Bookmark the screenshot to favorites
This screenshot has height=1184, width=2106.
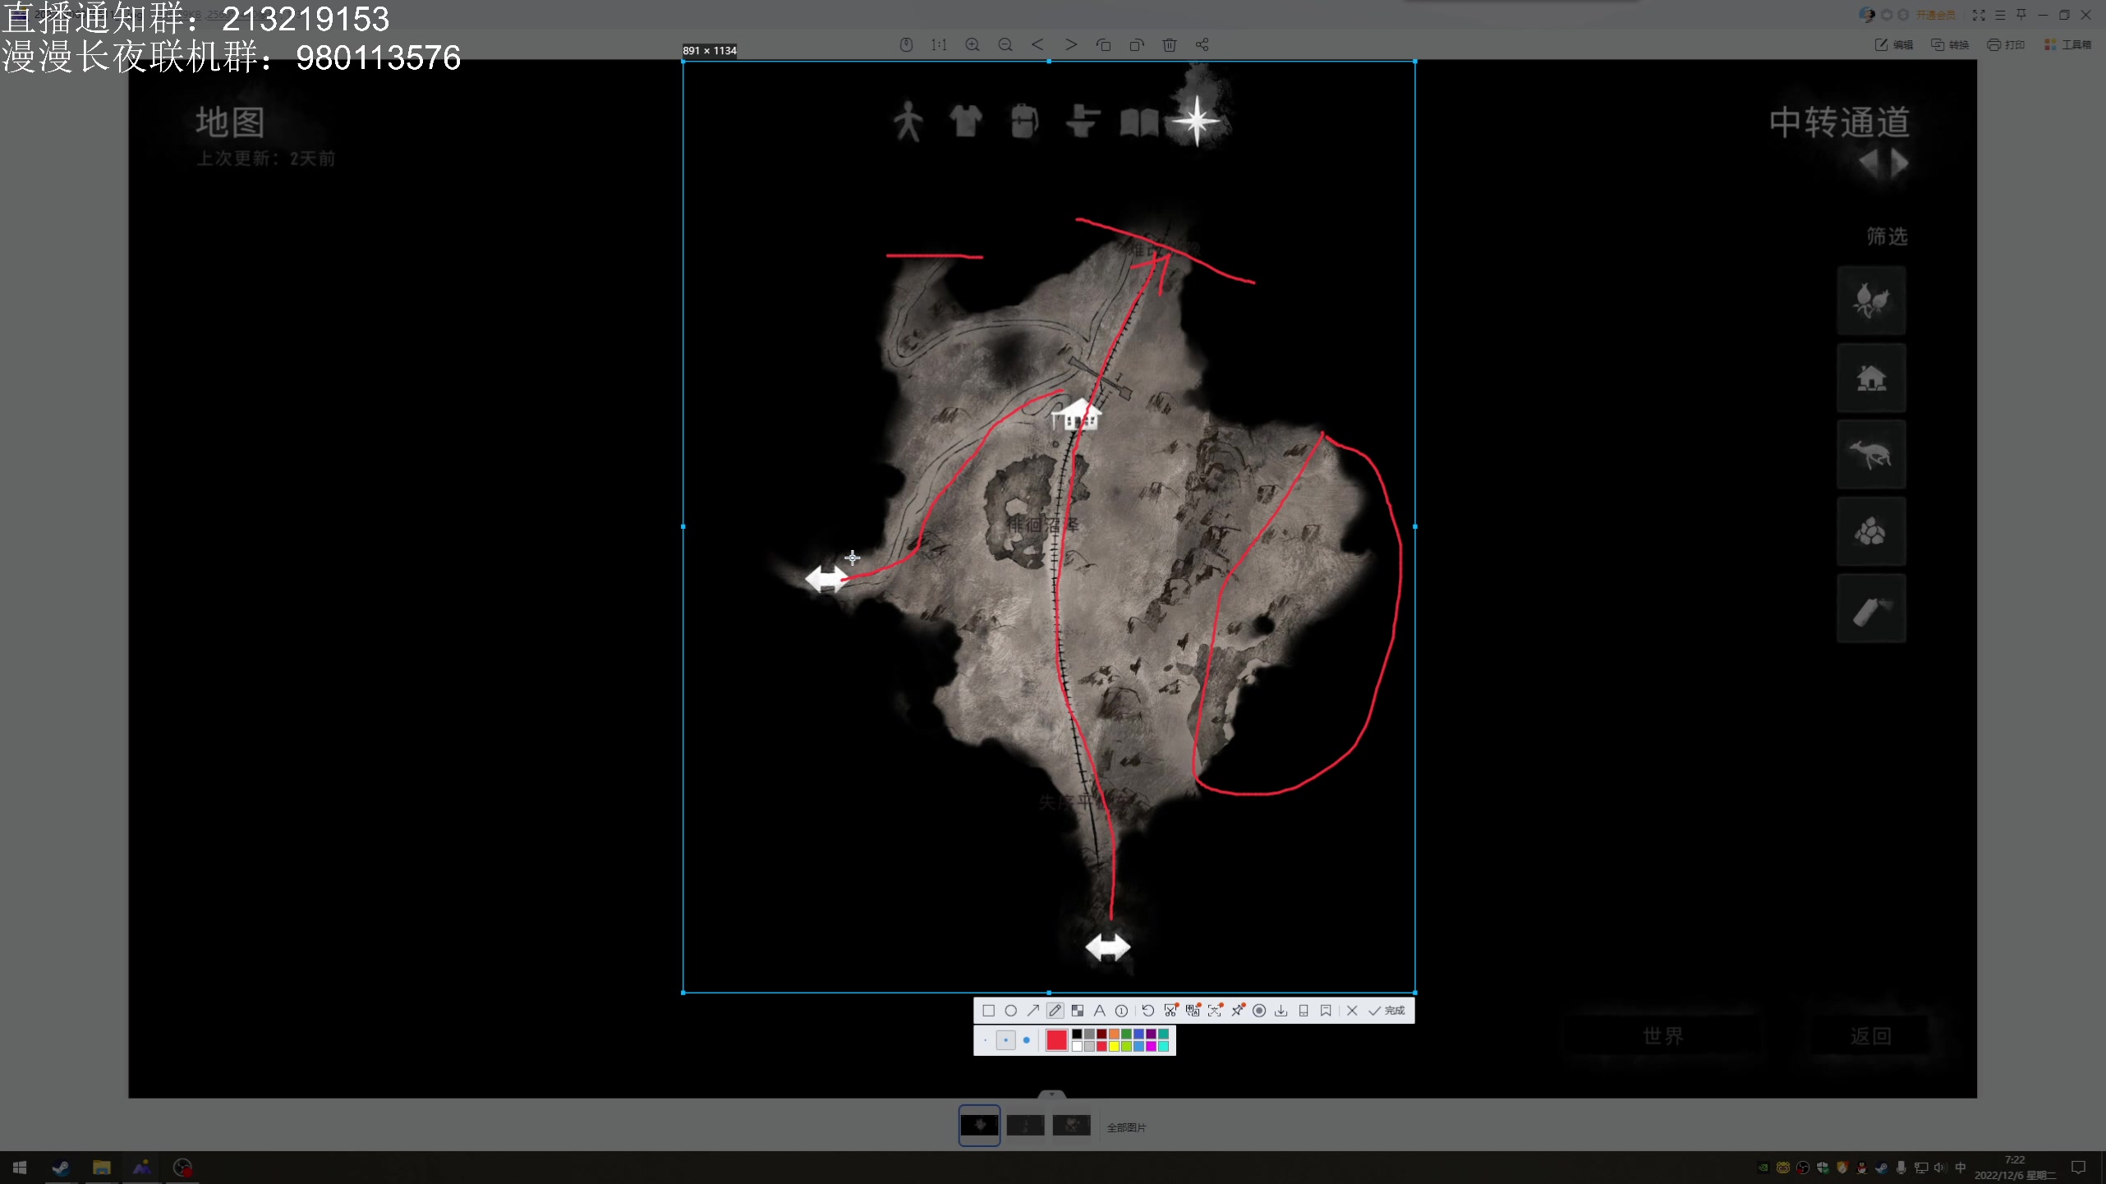click(x=1326, y=1011)
